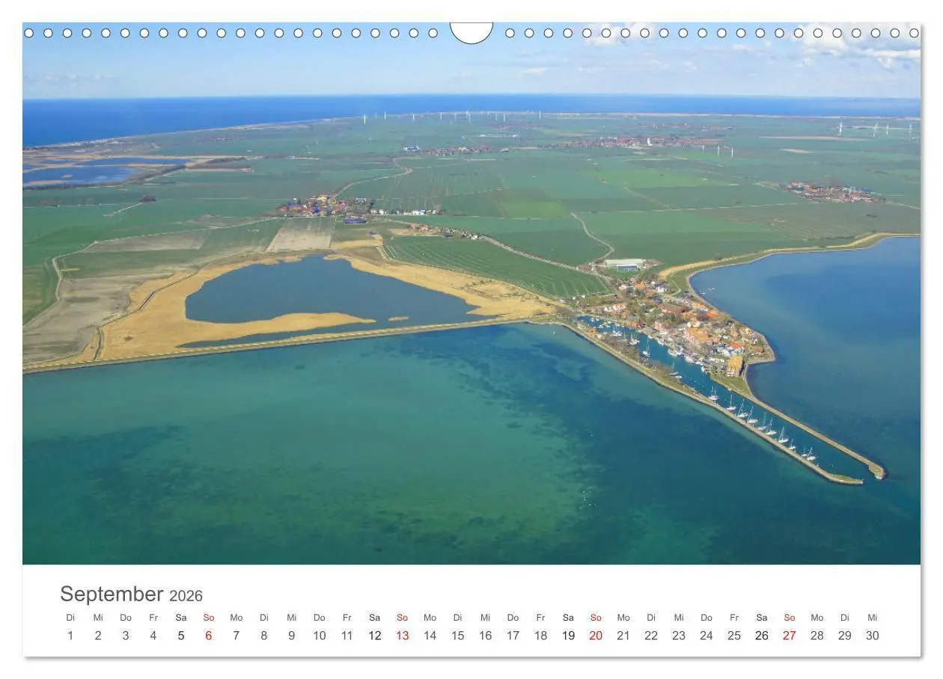Select date 24 in the calendar row
Image resolution: width=943 pixels, height=679 pixels.
point(707,636)
